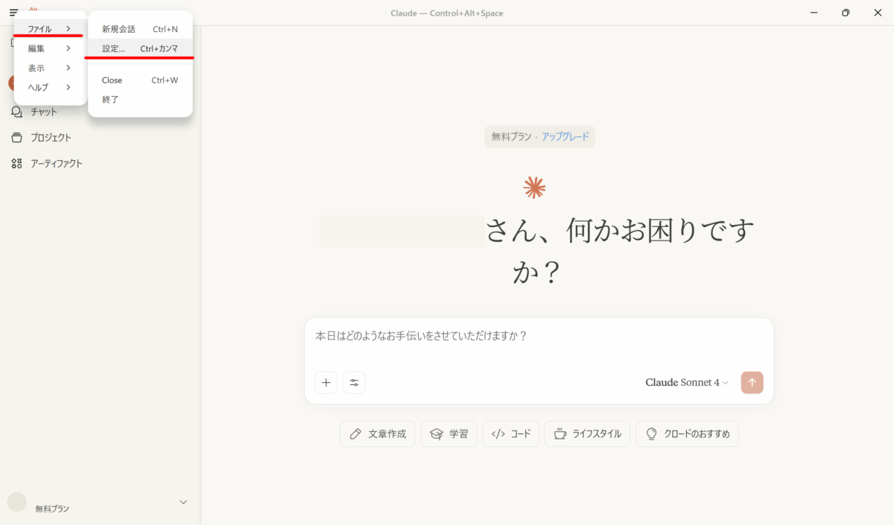
Task: Click the plus attachment button
Action: [326, 383]
